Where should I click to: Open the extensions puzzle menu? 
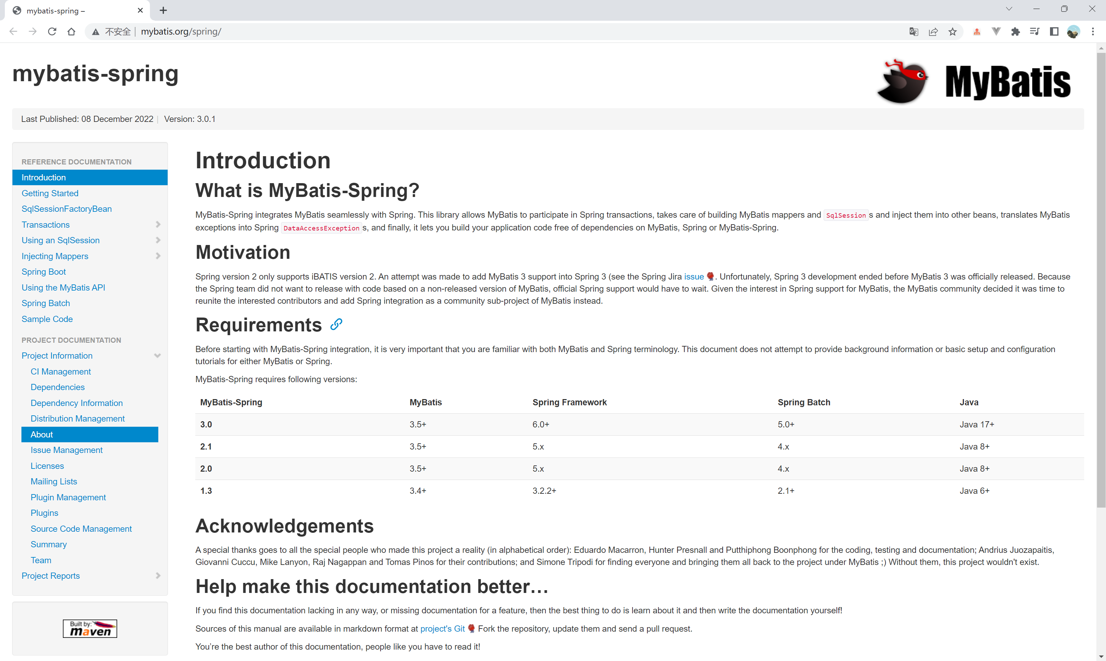click(1015, 32)
